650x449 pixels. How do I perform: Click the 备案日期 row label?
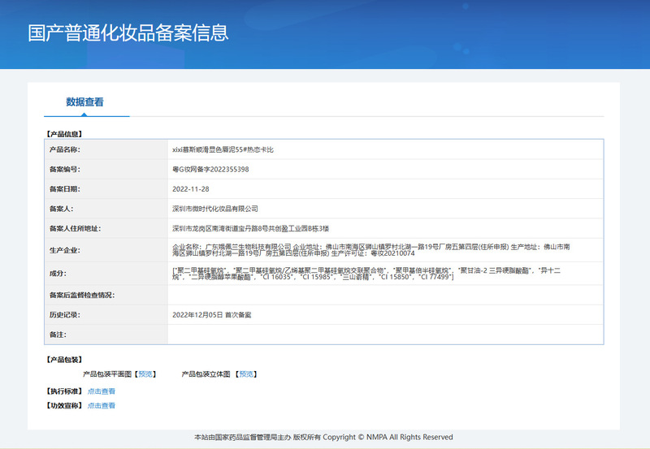[65, 189]
